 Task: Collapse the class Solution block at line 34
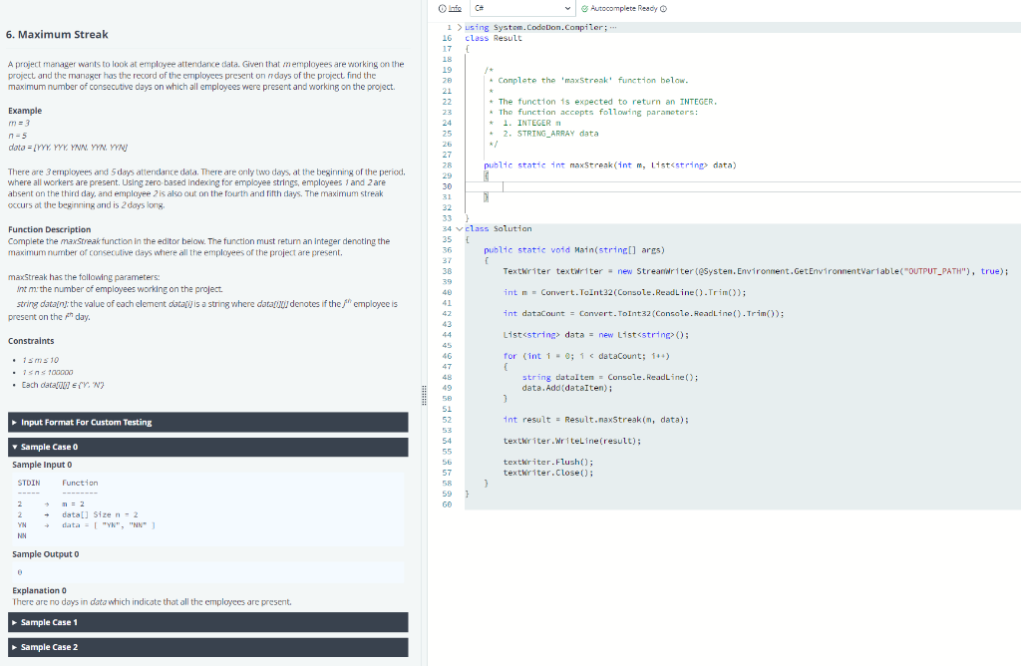click(x=460, y=228)
